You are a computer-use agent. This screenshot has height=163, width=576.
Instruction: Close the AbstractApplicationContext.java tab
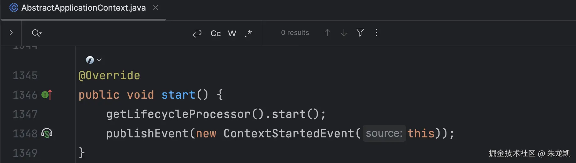pyautogui.click(x=156, y=7)
